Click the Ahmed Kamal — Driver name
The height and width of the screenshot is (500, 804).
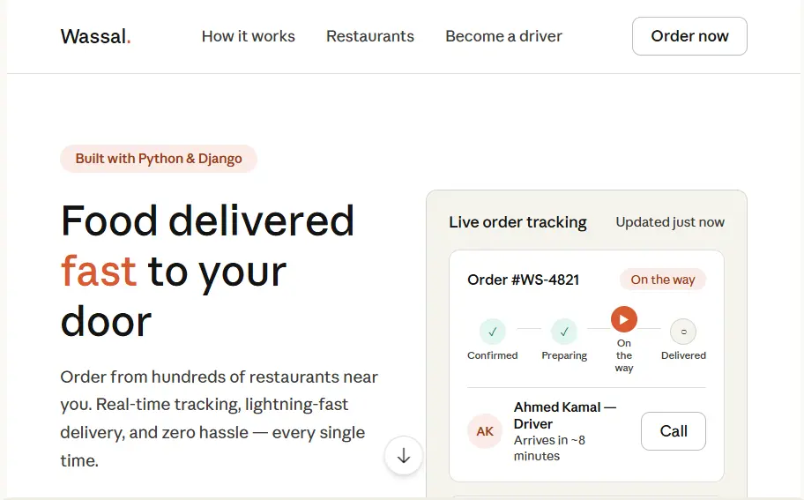[x=565, y=415]
